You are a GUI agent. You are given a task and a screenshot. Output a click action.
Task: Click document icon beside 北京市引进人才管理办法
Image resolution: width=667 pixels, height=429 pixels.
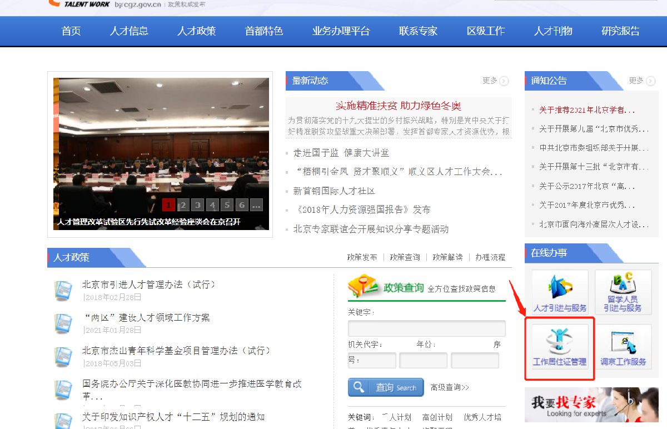63,291
